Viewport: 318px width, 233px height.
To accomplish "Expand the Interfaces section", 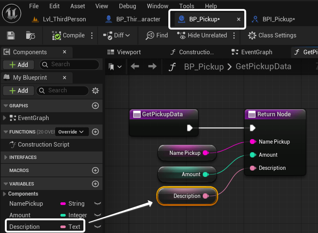I will click(6, 157).
